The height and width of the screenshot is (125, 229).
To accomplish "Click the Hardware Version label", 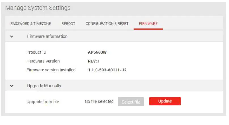I will coord(43,61).
